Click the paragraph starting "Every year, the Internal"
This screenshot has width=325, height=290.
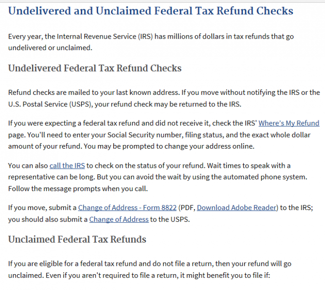tap(151, 42)
